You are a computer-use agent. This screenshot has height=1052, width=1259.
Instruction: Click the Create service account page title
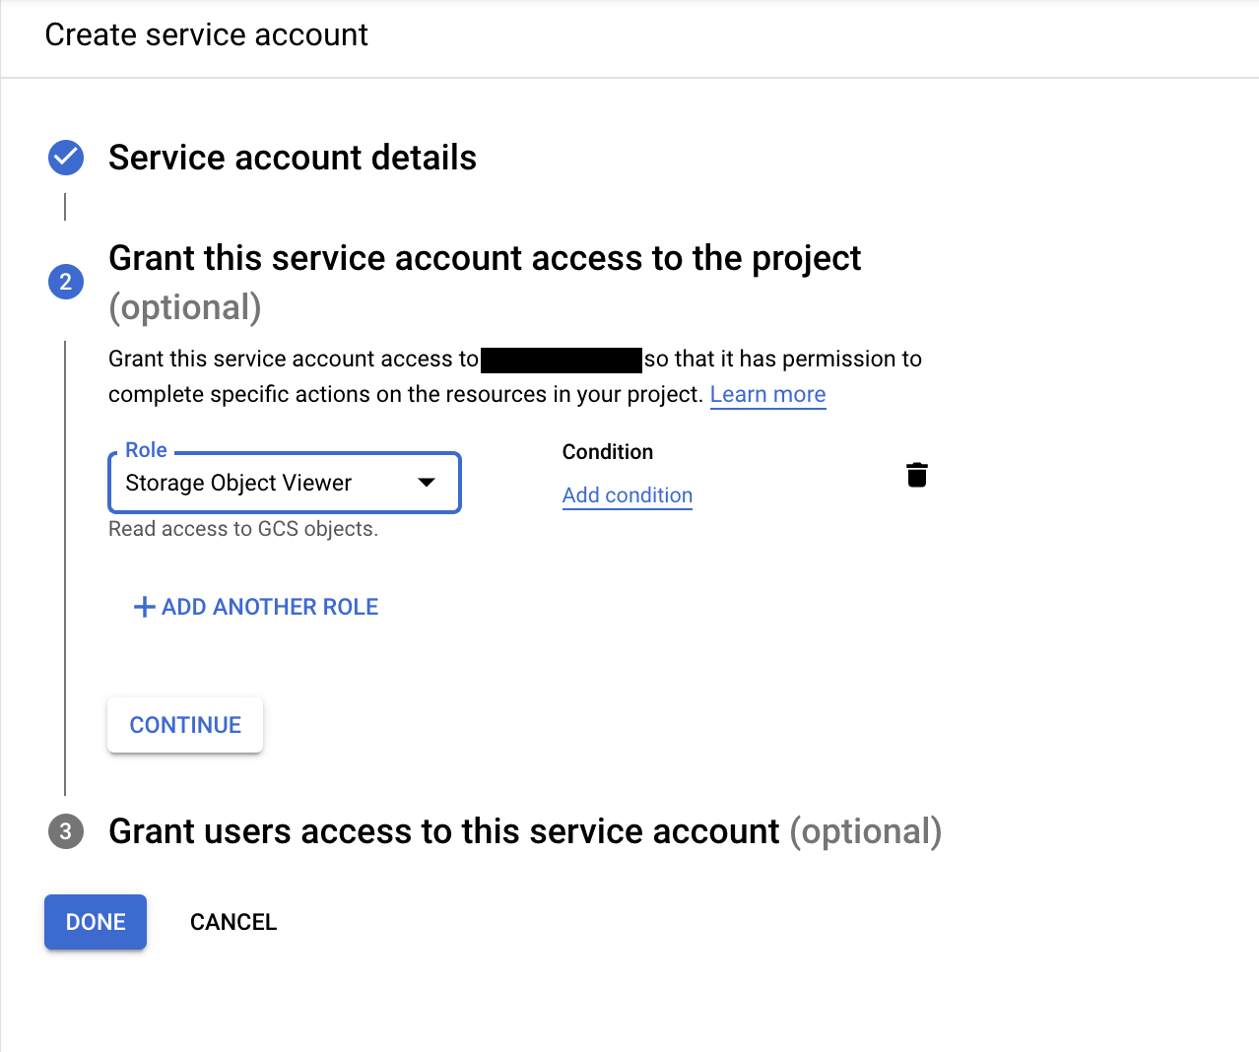pos(206,35)
